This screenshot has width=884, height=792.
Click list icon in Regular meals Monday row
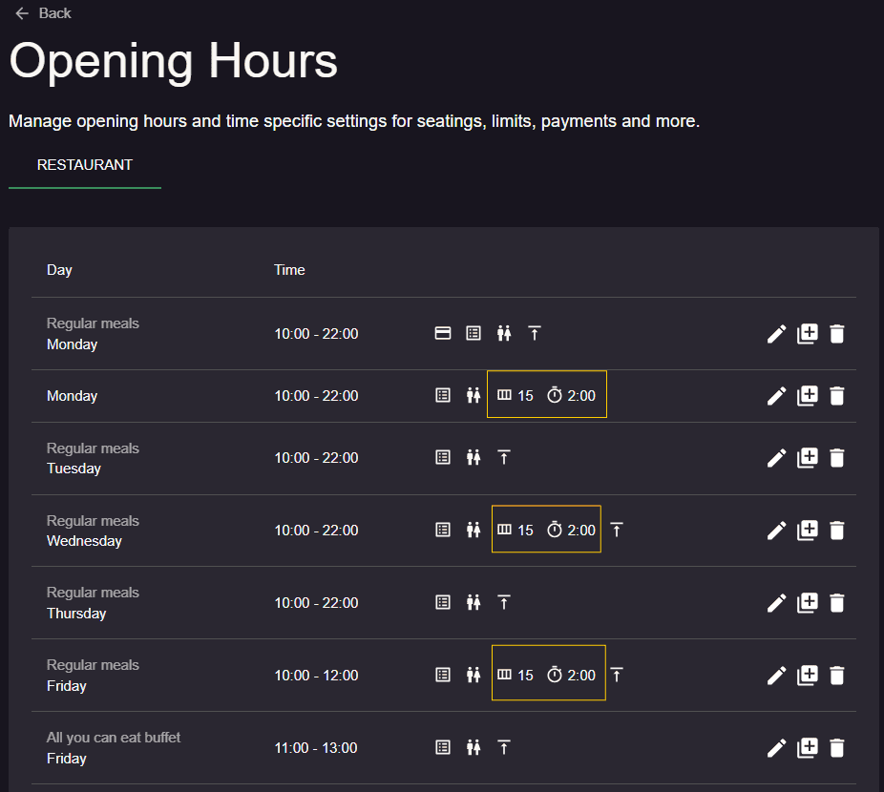tap(474, 333)
